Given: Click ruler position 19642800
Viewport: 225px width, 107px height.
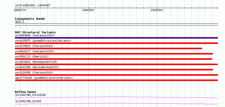Looking at the screenshot, I should 88,10.
